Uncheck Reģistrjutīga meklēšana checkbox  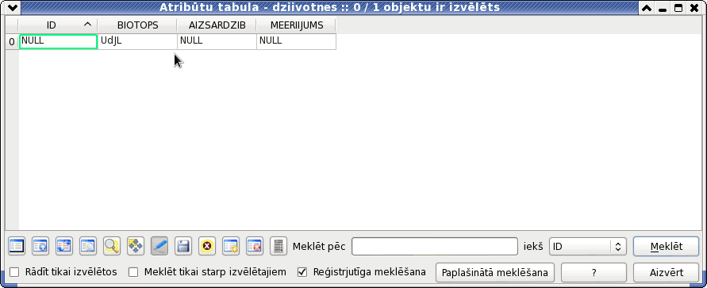click(302, 272)
